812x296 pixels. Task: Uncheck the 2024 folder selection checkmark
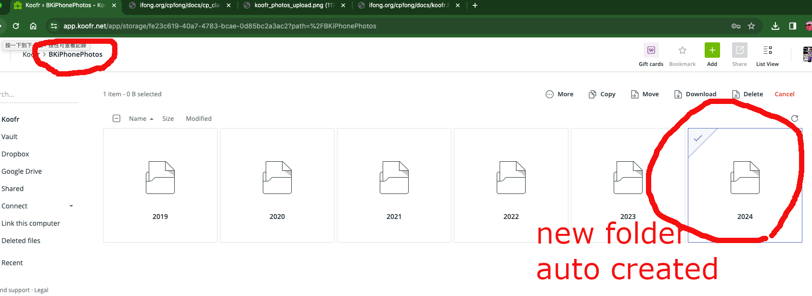click(697, 139)
